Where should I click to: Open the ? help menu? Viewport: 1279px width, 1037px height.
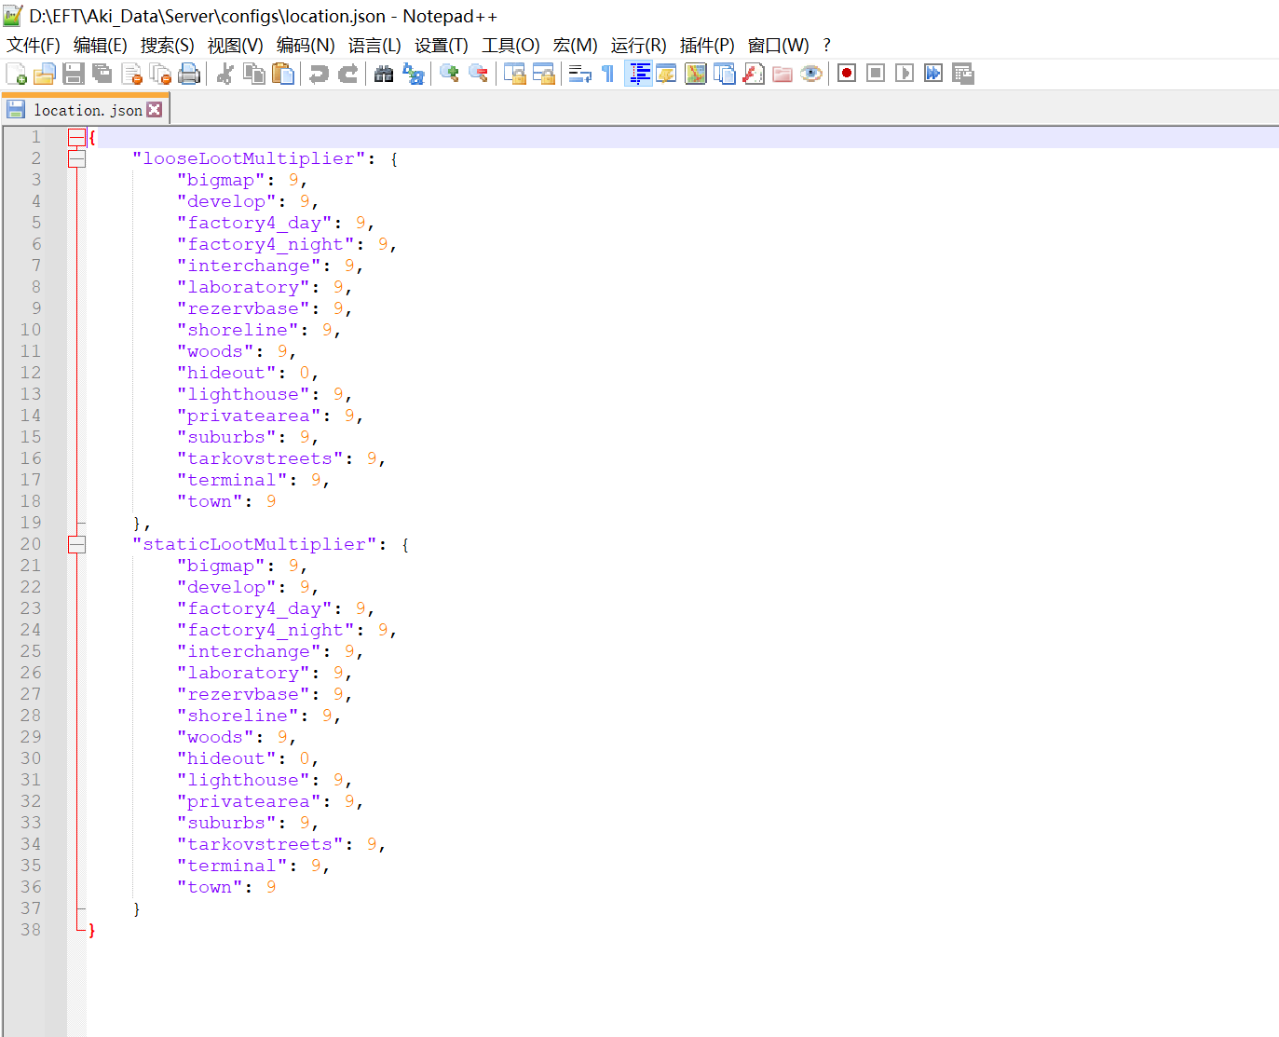point(826,45)
